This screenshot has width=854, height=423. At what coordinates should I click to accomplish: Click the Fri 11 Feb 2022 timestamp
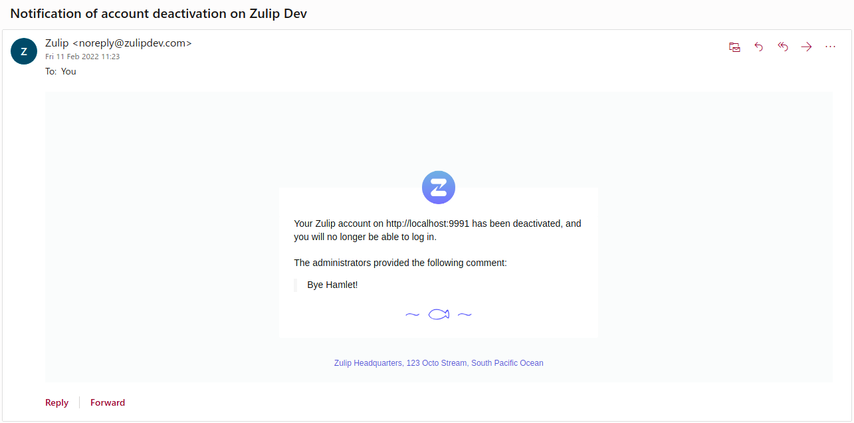[82, 57]
